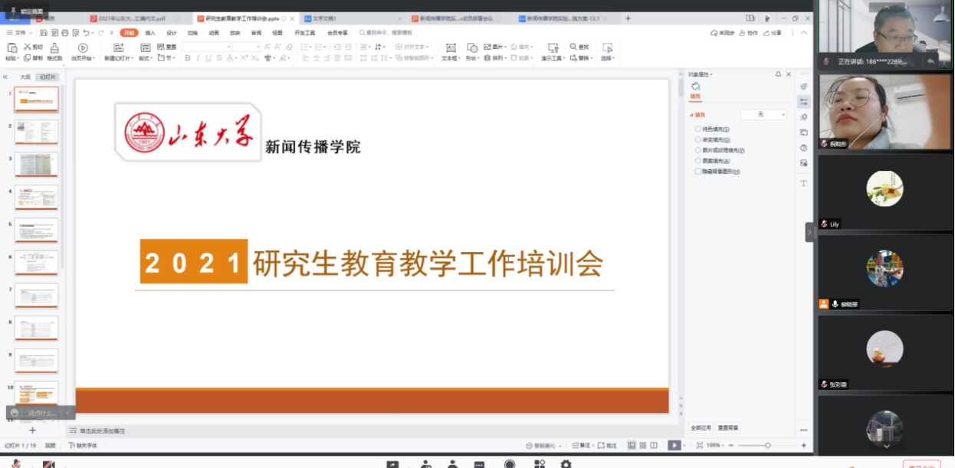Pin the Object Properties pane
Image resolution: width=955 pixels, height=468 pixels.
pos(778,74)
